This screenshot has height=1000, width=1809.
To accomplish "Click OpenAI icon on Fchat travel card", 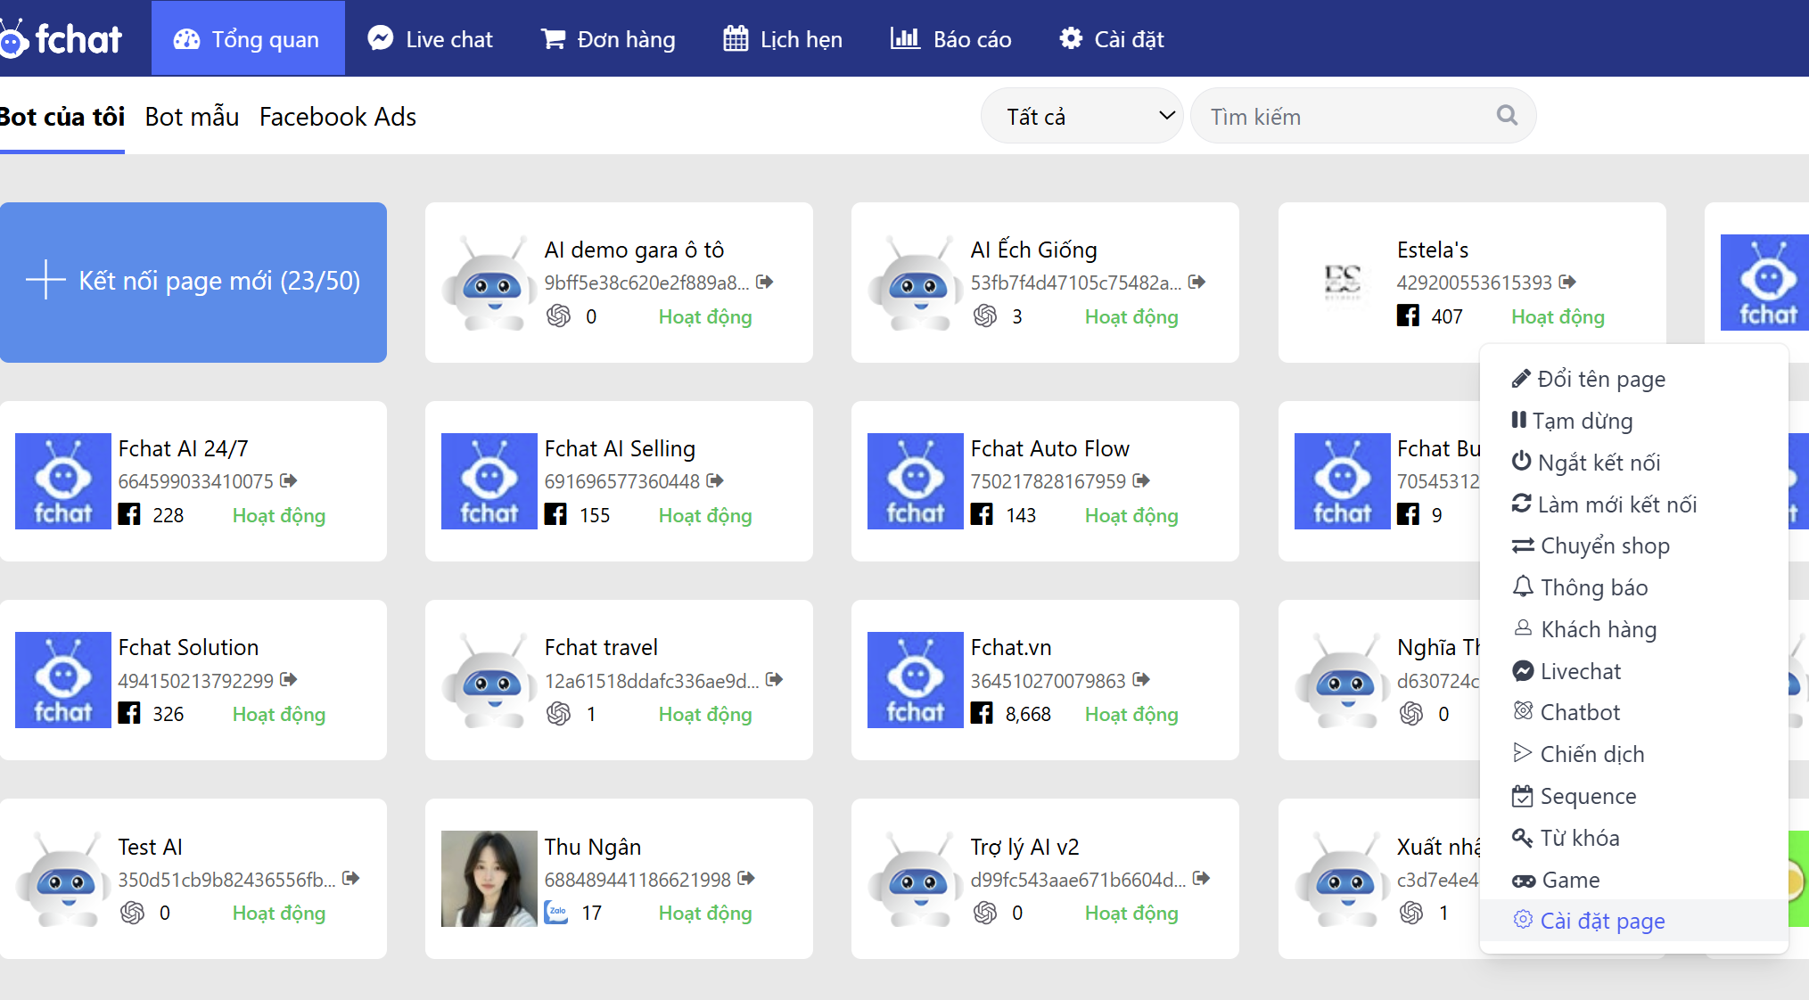I will (x=558, y=713).
